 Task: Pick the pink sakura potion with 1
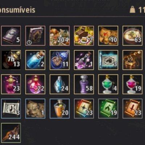point(84,60)
